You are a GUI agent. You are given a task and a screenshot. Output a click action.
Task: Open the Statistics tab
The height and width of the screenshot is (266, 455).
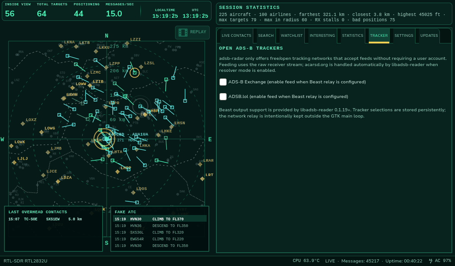click(352, 35)
